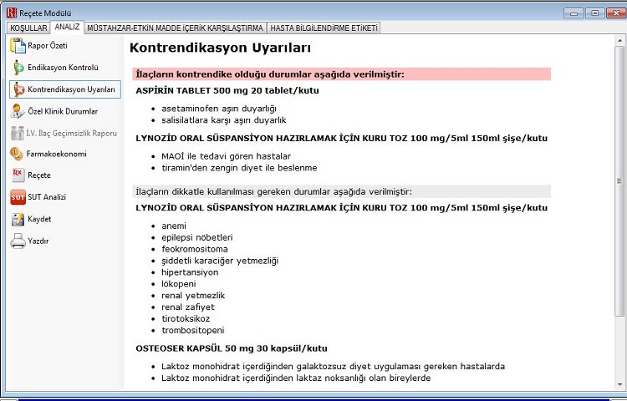Click the laktaz noksanlığı olan bireylerde line
627x401 pixels.
click(296, 378)
